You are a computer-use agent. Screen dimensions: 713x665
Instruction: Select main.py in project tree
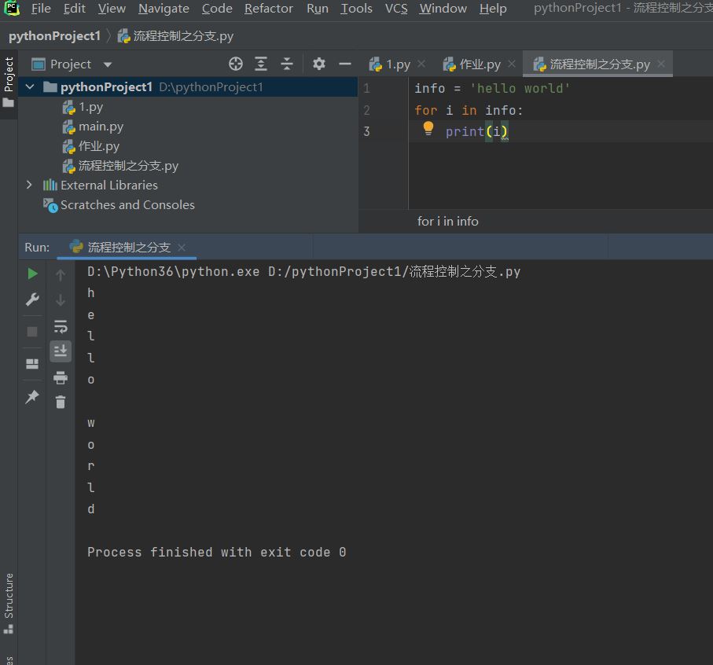tap(93, 127)
